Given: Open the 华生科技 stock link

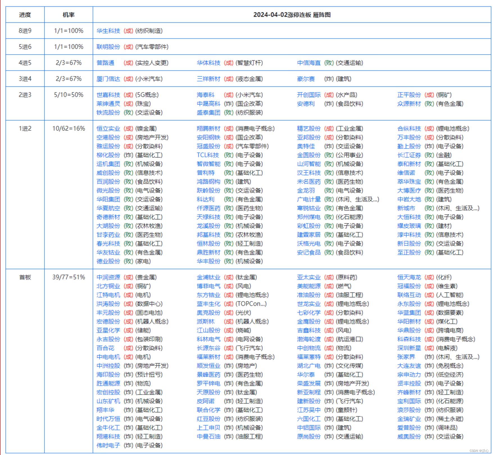Looking at the screenshot, I should pos(108,31).
